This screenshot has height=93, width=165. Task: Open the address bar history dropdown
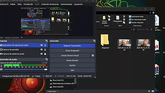tap(131, 29)
